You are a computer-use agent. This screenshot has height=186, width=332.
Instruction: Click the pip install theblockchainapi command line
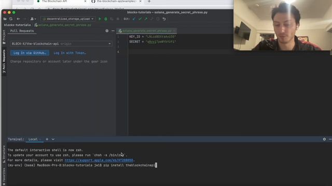coord(82,165)
